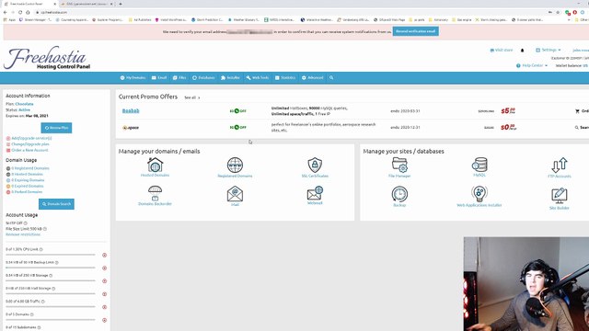Open the Registered Domains globe icon

pos(235,165)
